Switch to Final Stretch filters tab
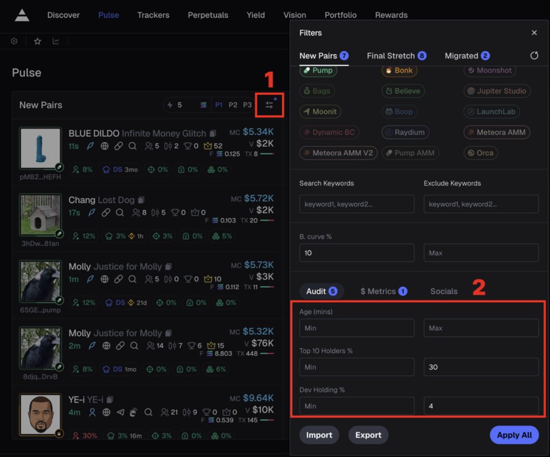550x457 pixels. pyautogui.click(x=397, y=56)
